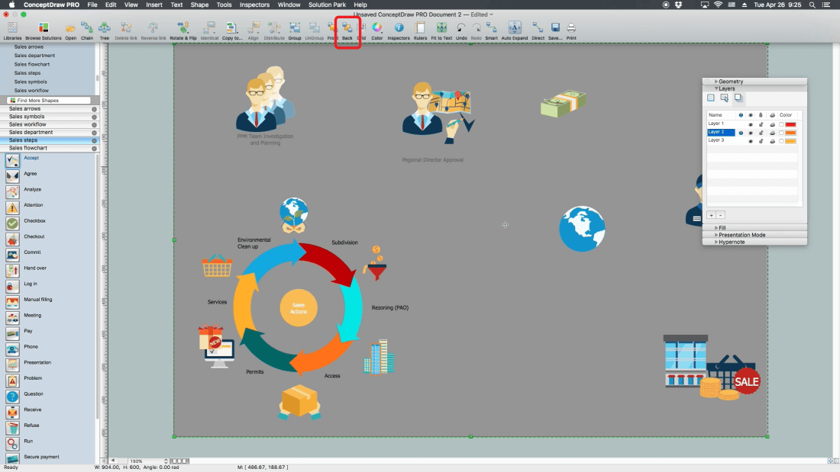
Task: Click the Copy to toolbar icon
Action: [232, 31]
